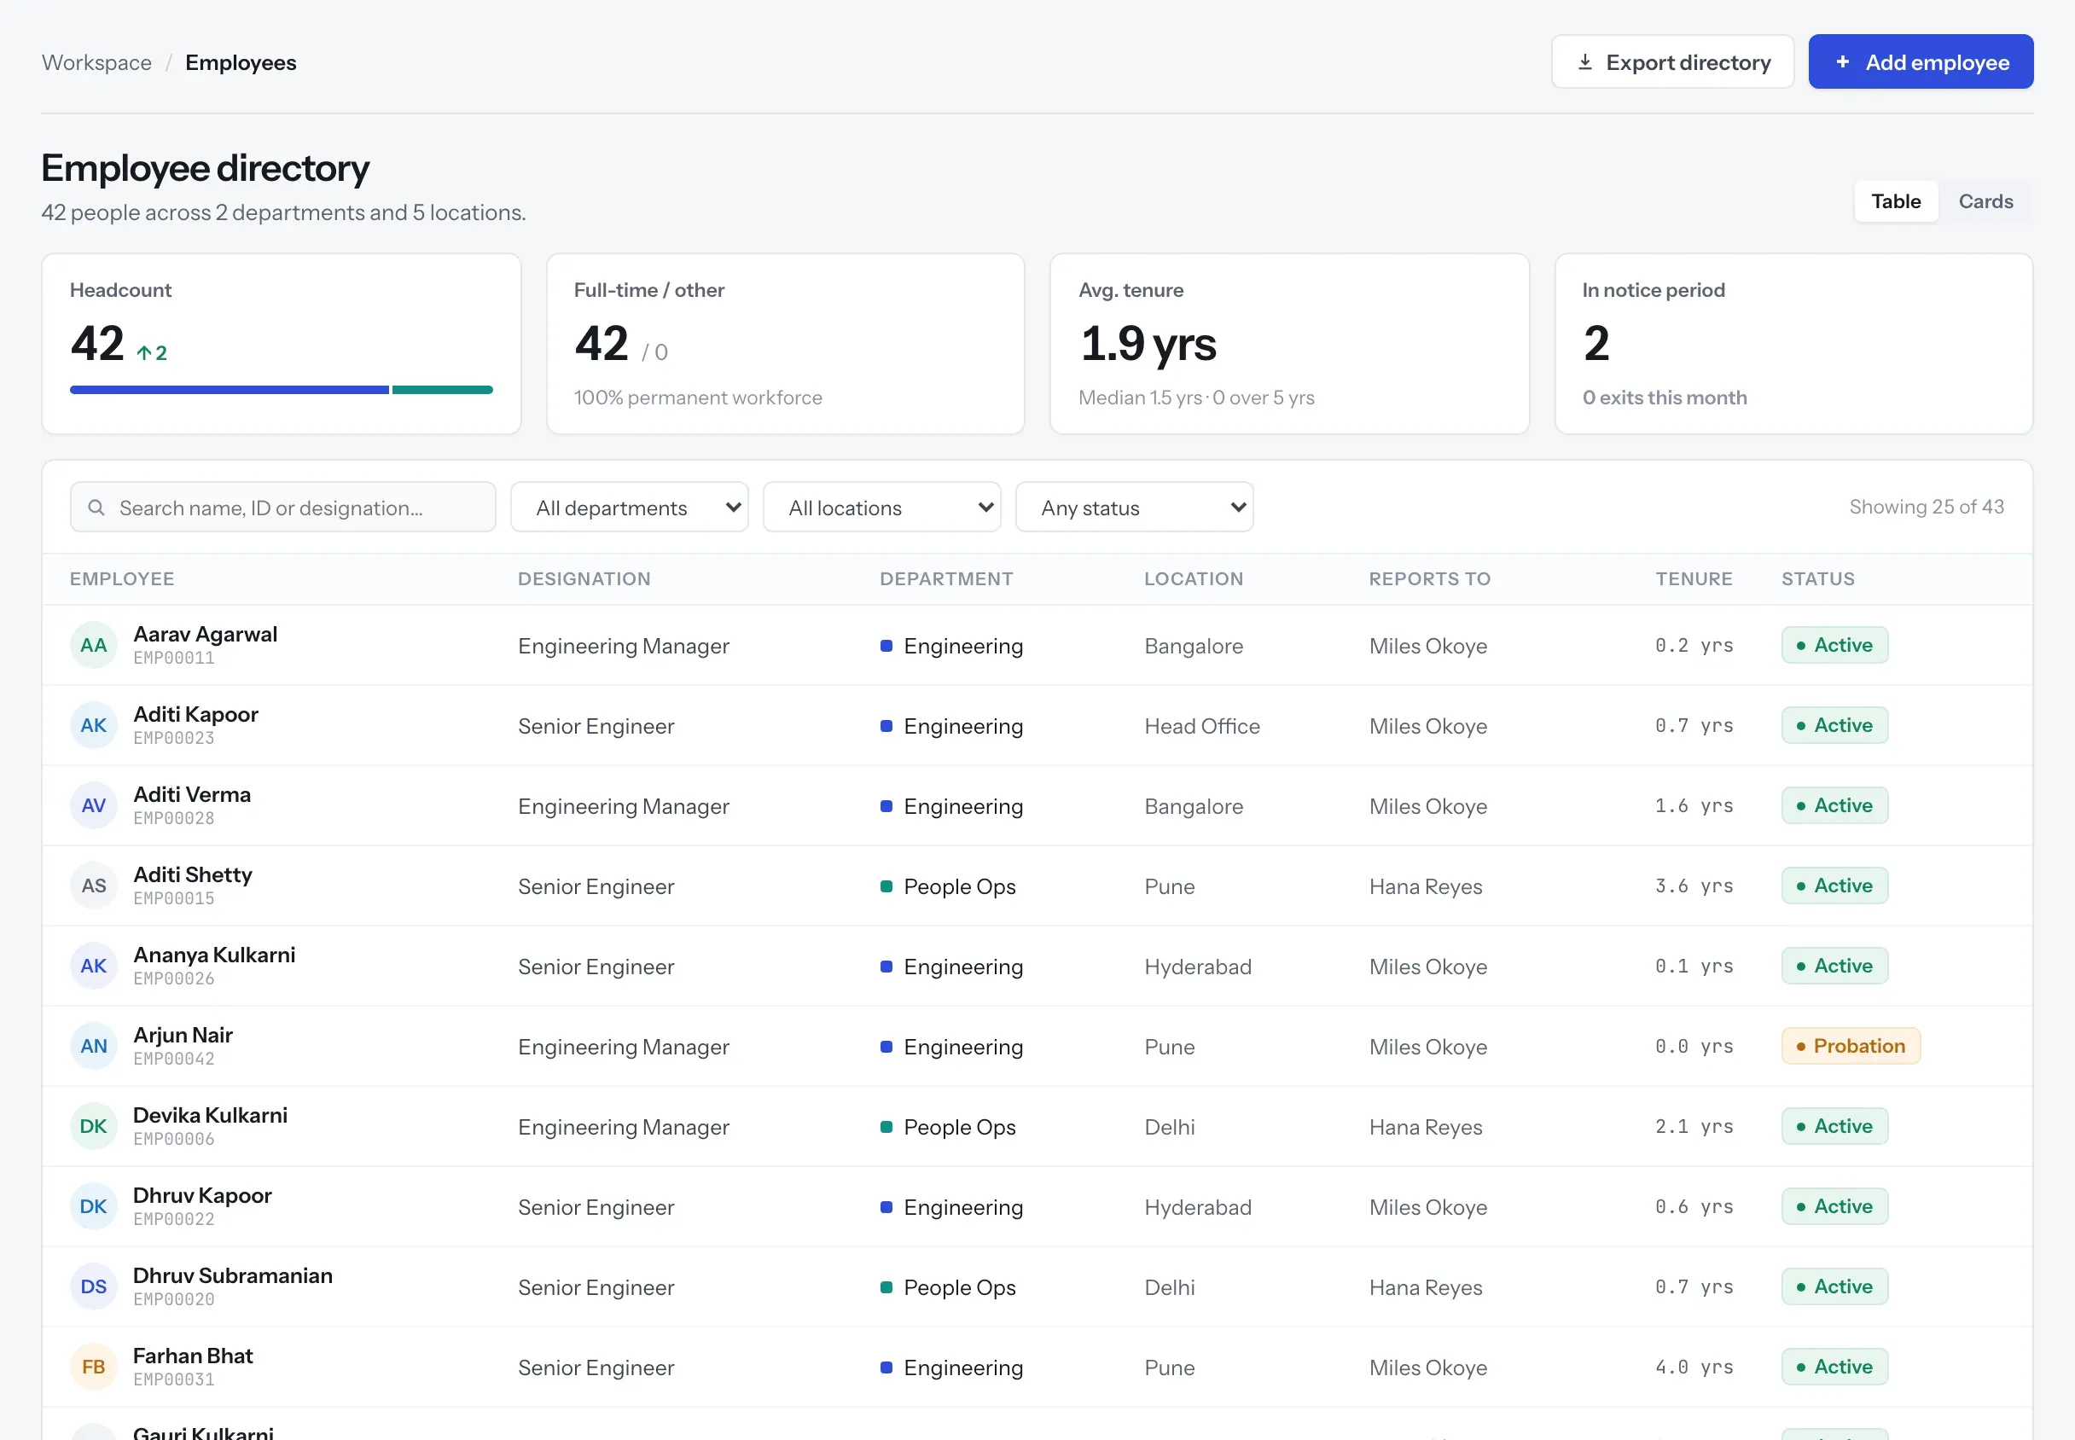2075x1440 pixels.
Task: Click the blue segment of headcount bar
Action: [x=230, y=390]
